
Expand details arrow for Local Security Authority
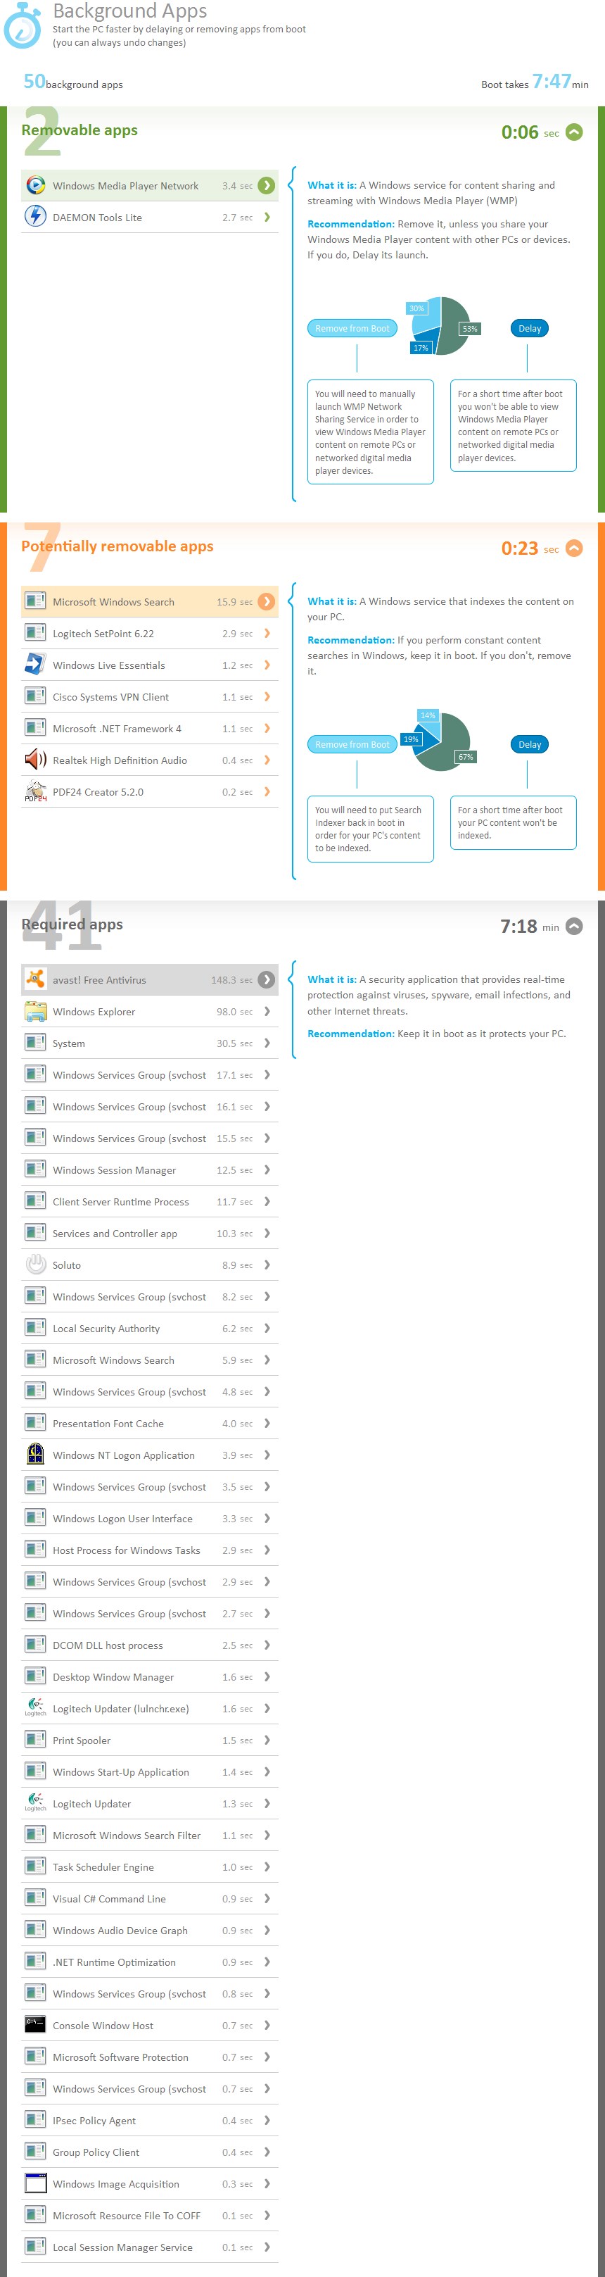pyautogui.click(x=267, y=1329)
